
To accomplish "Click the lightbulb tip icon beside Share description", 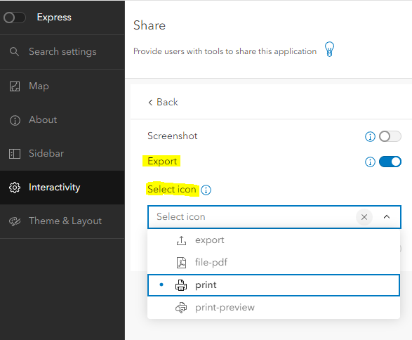I will (x=329, y=49).
